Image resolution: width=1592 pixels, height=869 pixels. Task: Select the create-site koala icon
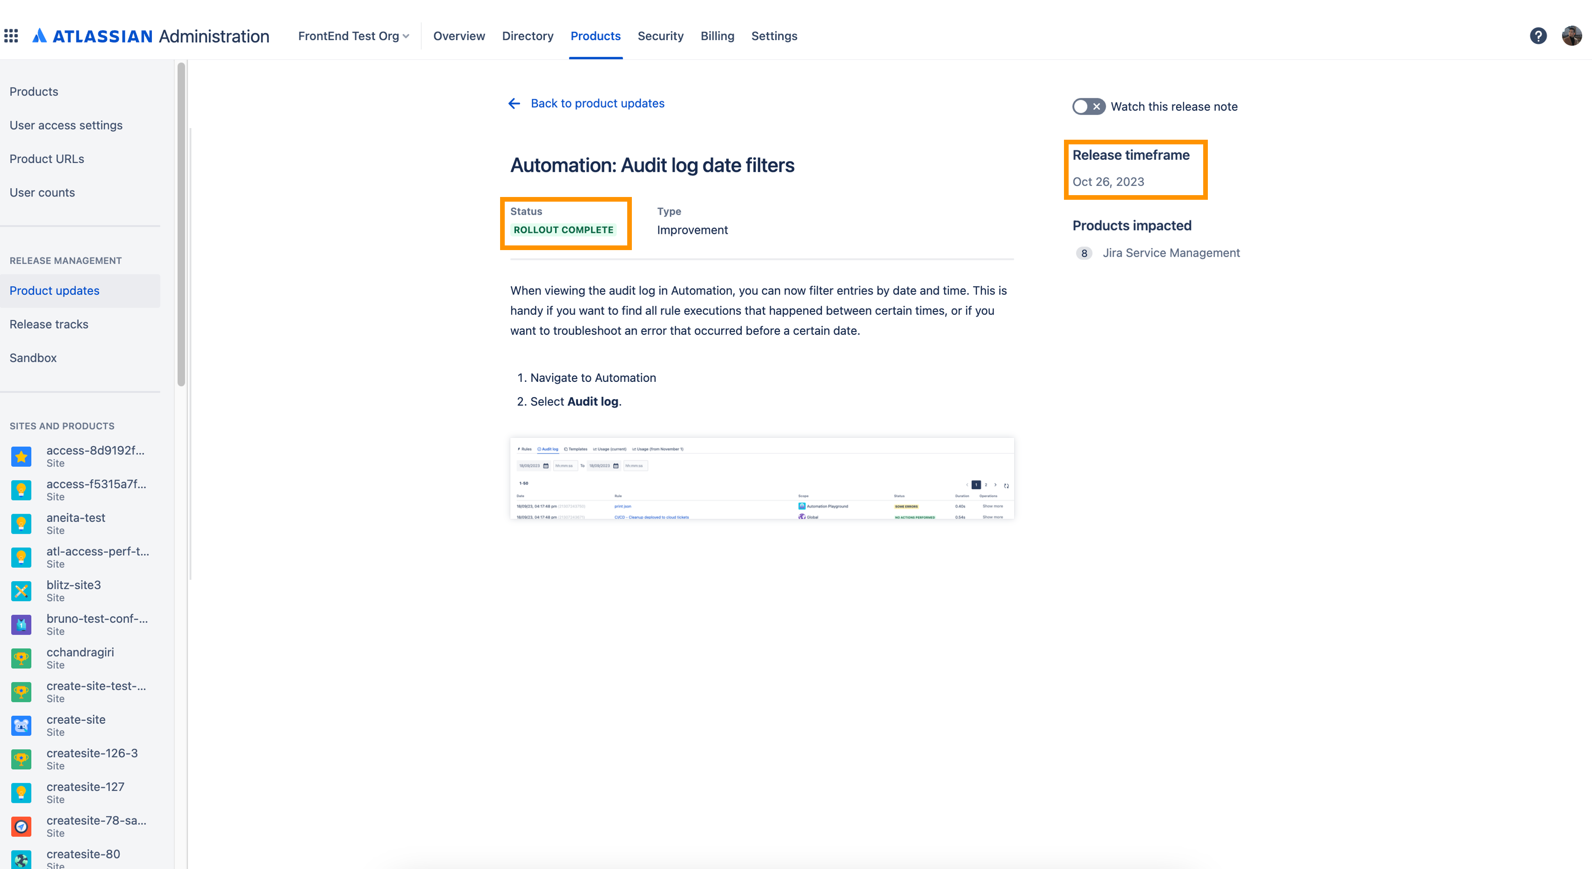pos(21,726)
